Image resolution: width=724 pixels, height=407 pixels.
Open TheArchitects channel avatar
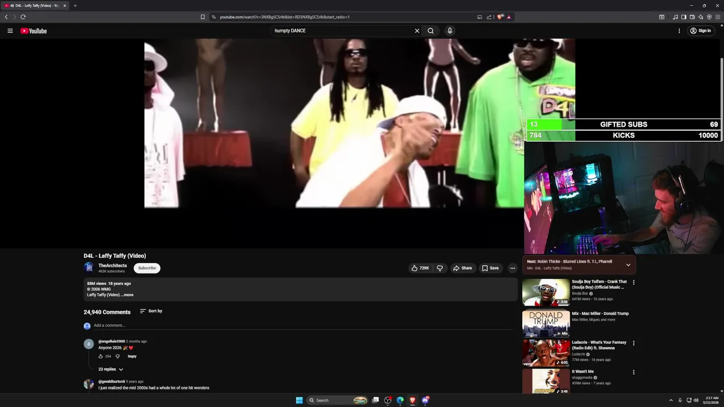89,268
